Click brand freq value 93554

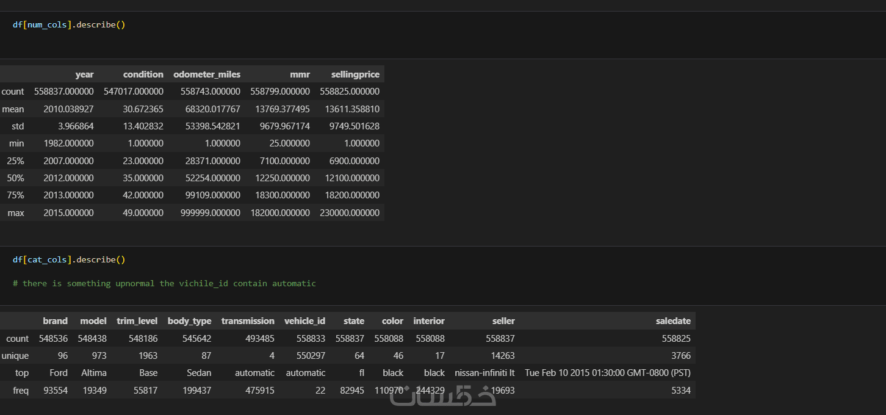point(56,391)
